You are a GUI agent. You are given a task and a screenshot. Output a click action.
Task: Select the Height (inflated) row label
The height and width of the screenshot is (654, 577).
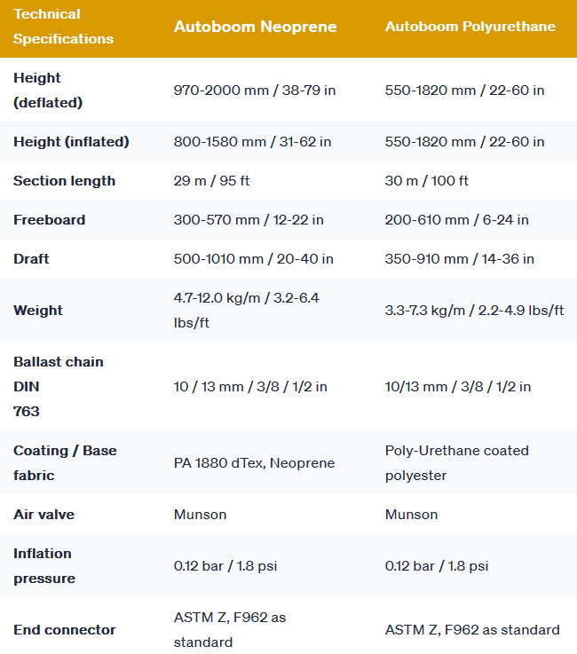point(71,142)
